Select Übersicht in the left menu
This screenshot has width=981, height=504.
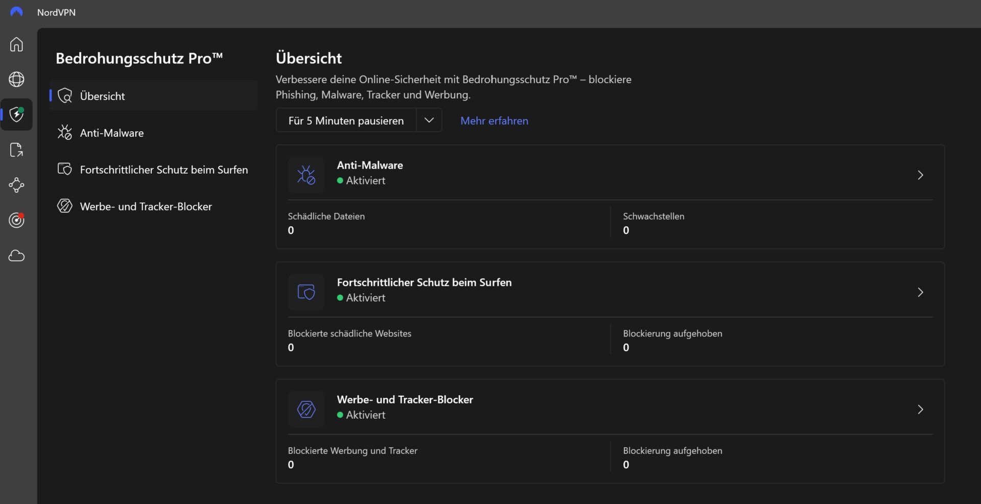point(153,95)
